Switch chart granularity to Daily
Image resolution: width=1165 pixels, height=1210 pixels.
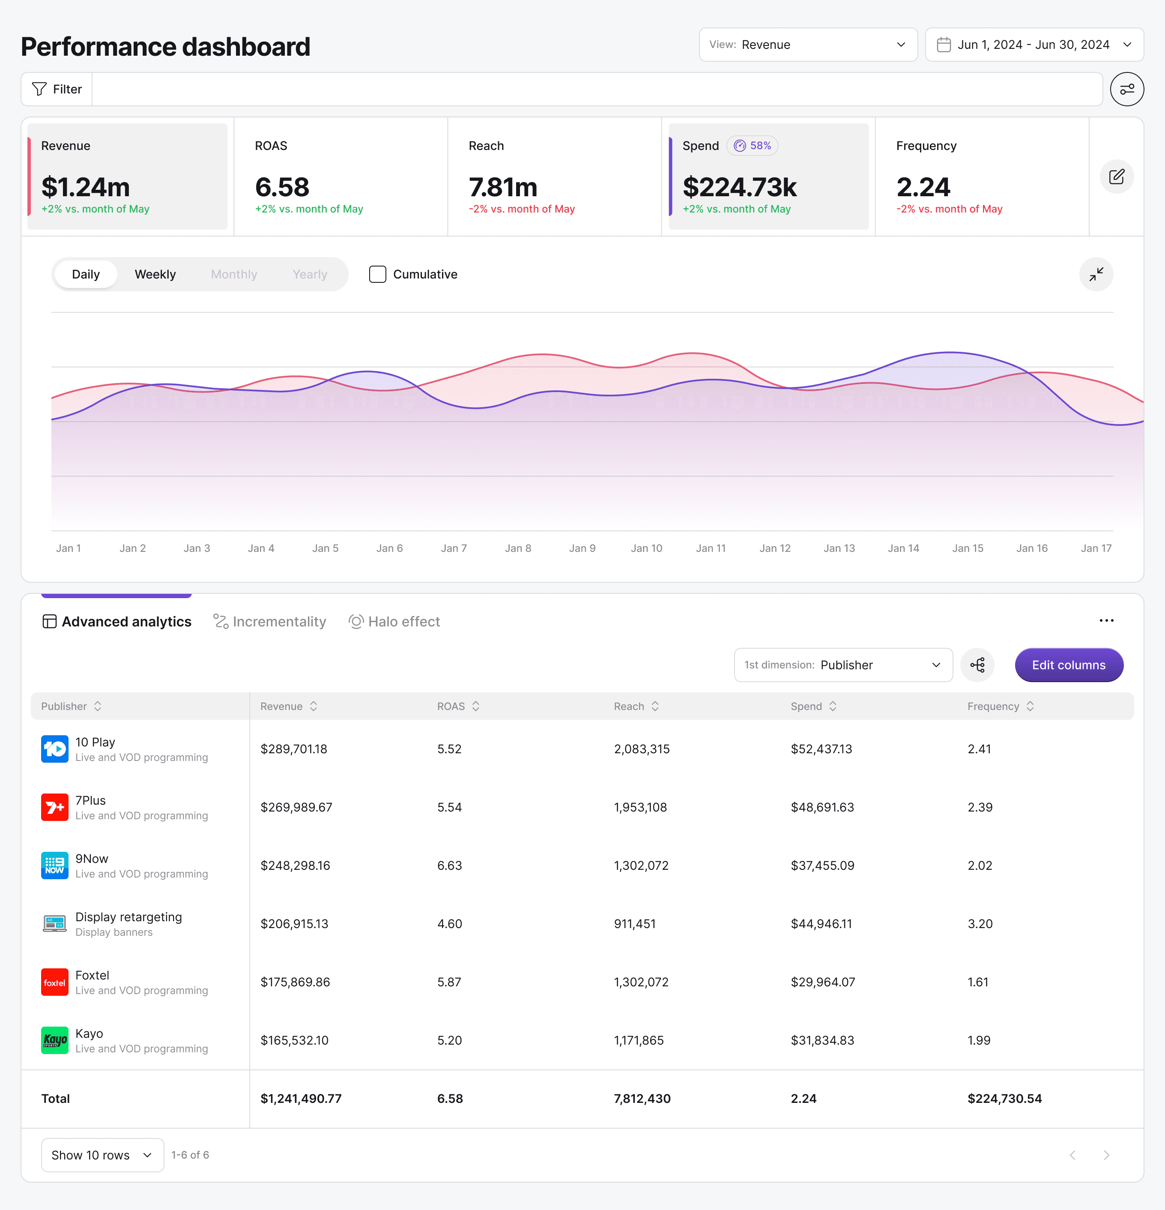pyautogui.click(x=86, y=274)
